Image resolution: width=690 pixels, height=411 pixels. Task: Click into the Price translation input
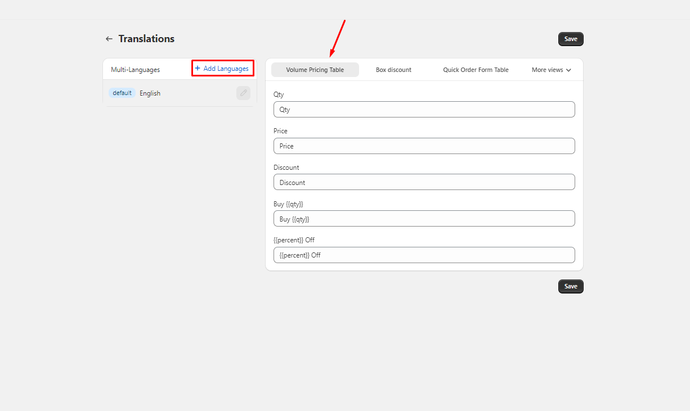[424, 146]
